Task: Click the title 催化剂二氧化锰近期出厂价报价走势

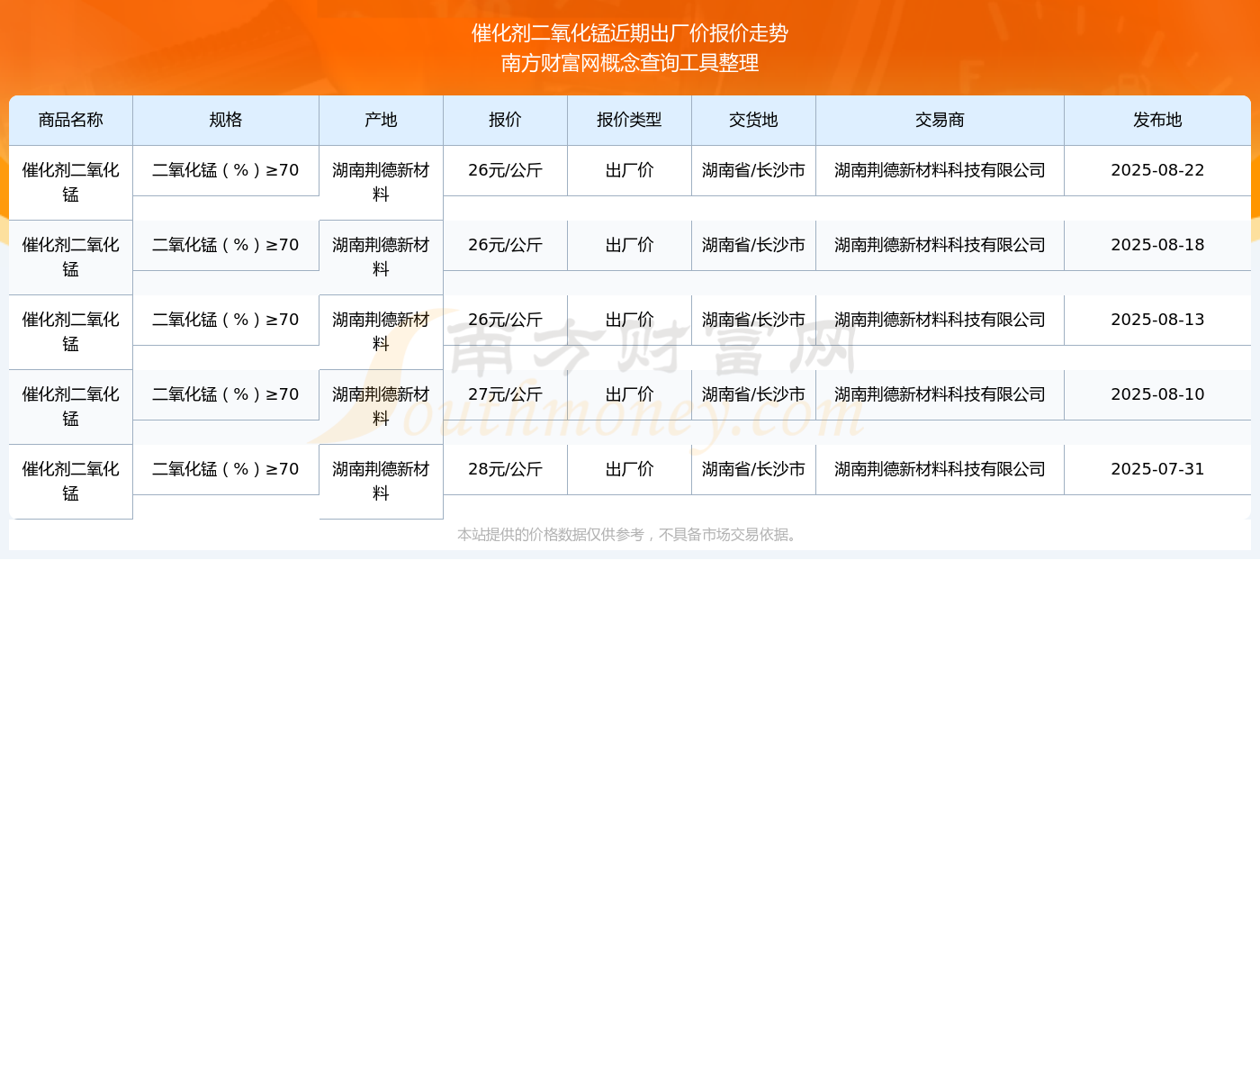Action: coord(630,33)
